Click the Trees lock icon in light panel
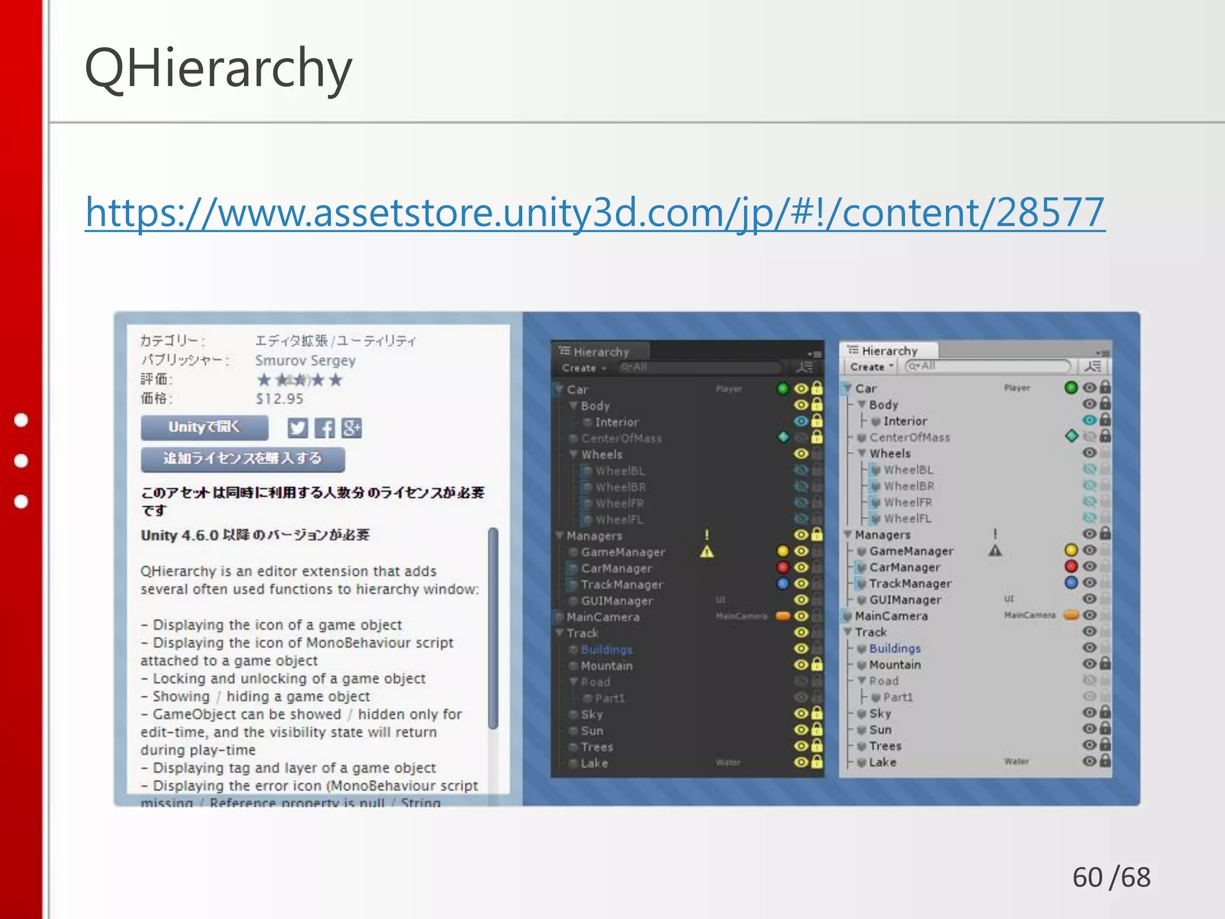 point(1105,744)
